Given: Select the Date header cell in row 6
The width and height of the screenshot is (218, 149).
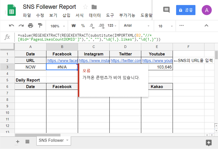Looking at the screenshot, I should pos(31,87).
